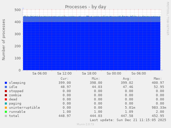This screenshot has height=128, width=171.
Task: Click the 'Min:' column header
Action: [x=96, y=79]
